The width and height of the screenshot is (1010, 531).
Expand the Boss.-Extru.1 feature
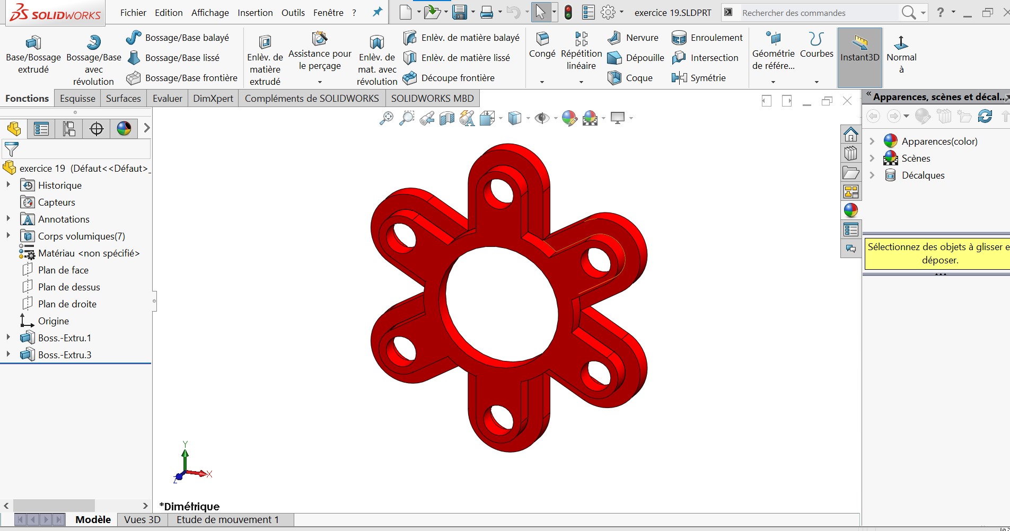[x=8, y=337]
